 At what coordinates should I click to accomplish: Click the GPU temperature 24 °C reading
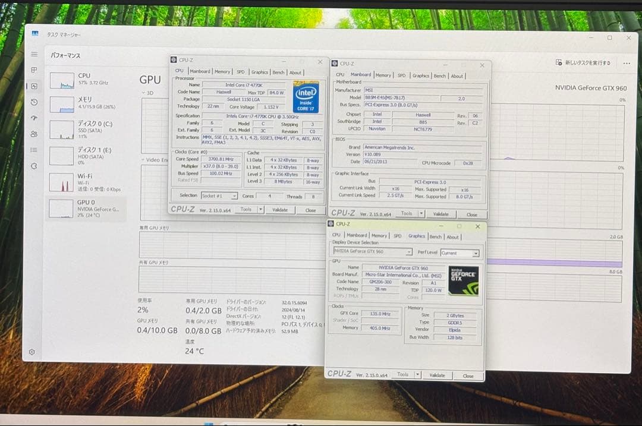coord(194,351)
